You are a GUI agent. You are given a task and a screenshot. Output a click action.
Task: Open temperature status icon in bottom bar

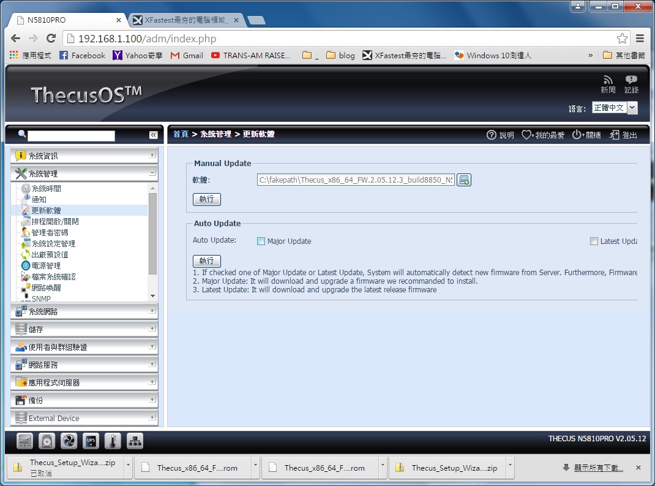(113, 441)
